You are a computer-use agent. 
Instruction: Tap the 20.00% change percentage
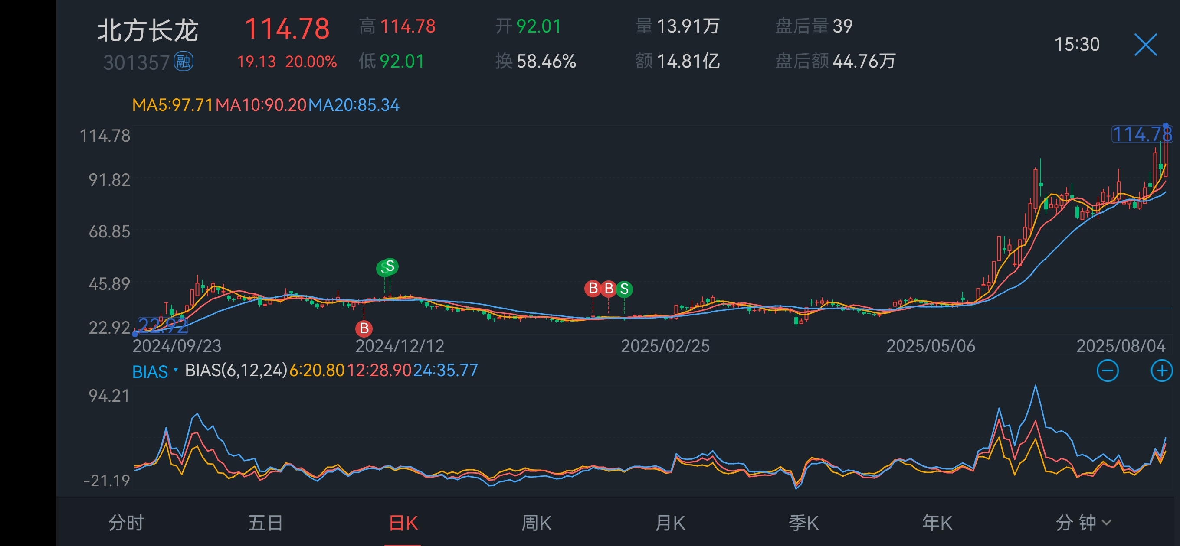(x=311, y=62)
